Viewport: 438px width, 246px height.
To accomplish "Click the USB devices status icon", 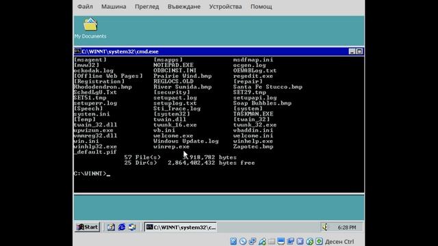I will tap(262, 241).
